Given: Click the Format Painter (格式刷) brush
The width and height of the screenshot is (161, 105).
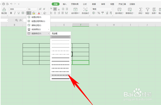Looking at the screenshot, I should click(4, 10).
